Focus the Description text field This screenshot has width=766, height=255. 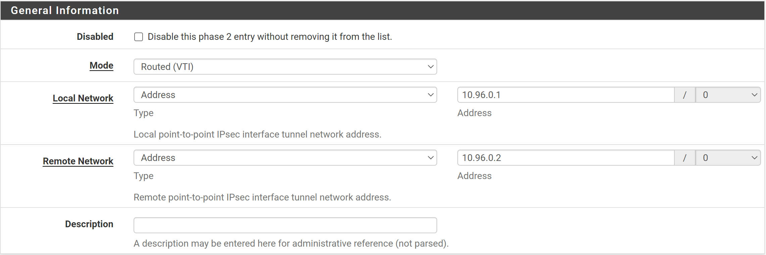tap(285, 225)
